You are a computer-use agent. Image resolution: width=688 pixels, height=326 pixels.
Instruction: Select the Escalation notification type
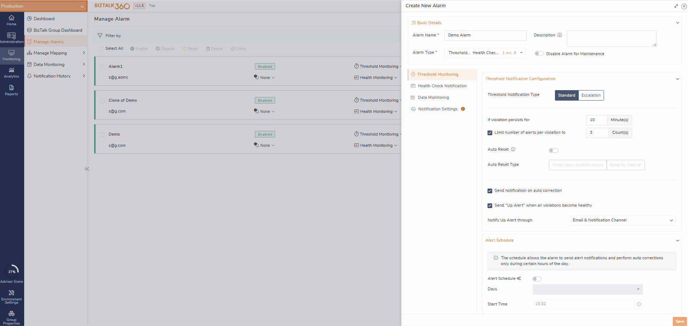[591, 96]
